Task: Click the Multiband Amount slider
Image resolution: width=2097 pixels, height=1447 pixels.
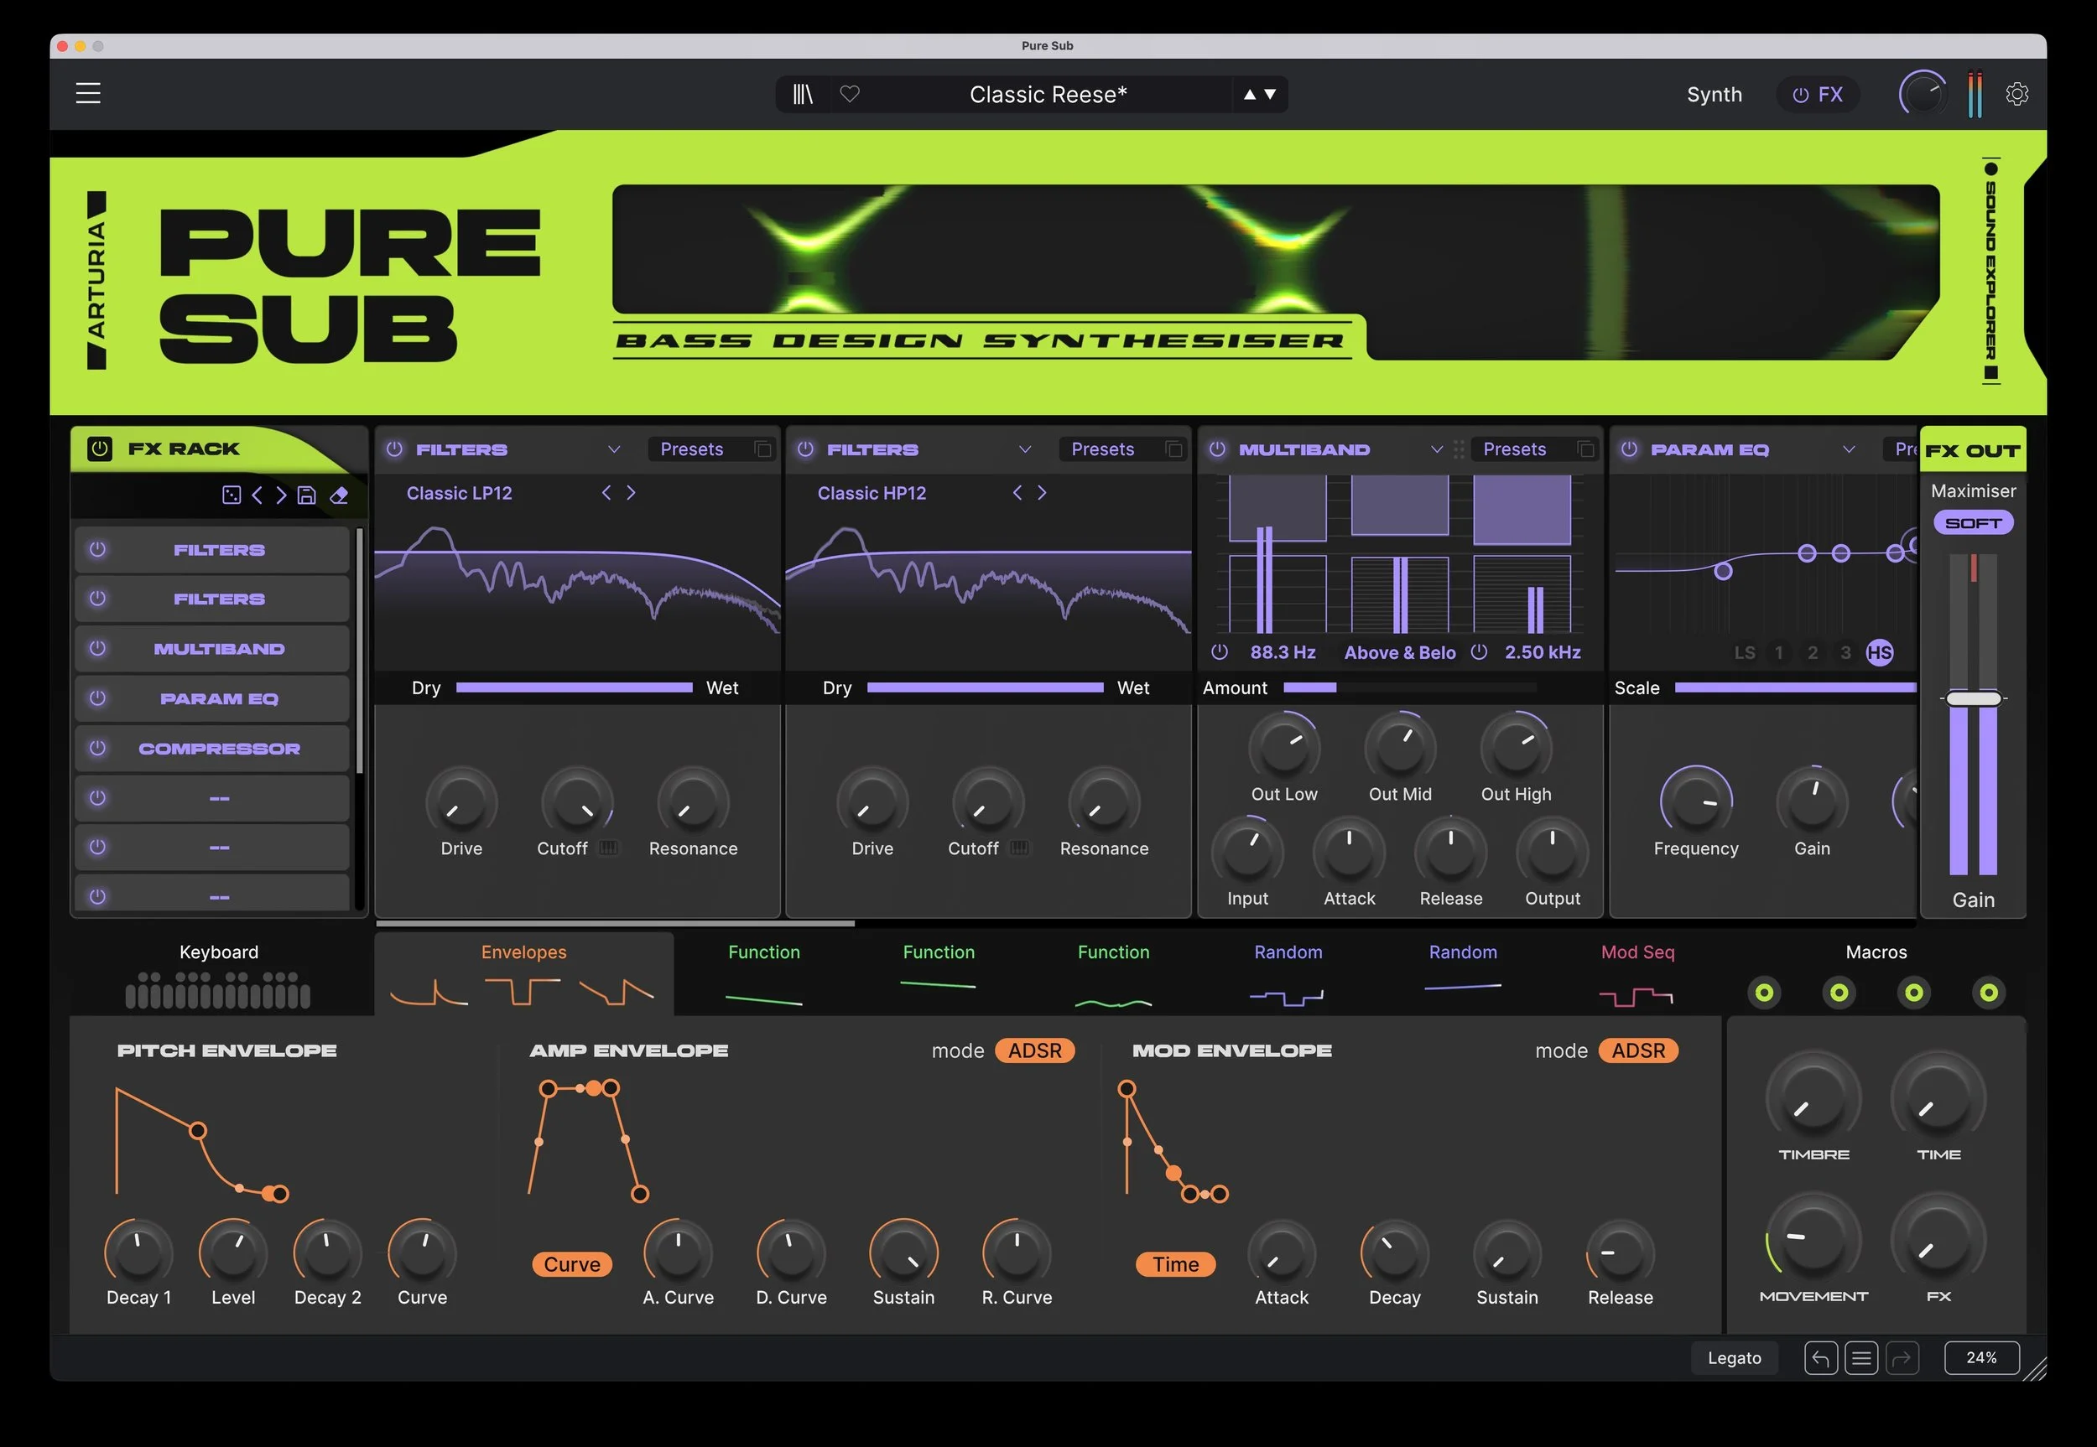Action: tap(1410, 688)
